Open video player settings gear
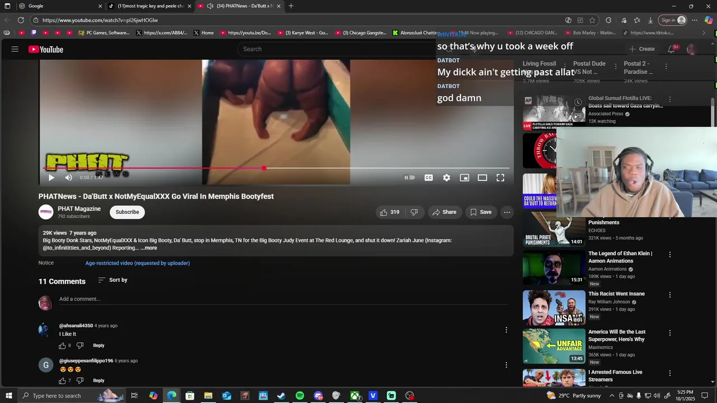This screenshot has height=403, width=717. pyautogui.click(x=446, y=177)
